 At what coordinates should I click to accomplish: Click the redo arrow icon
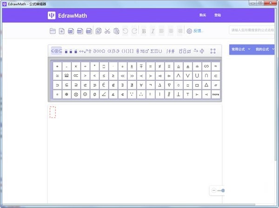pos(134,31)
